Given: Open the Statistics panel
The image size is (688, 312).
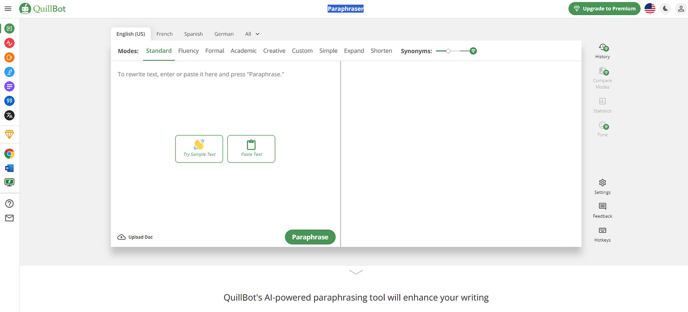Looking at the screenshot, I should pyautogui.click(x=602, y=105).
